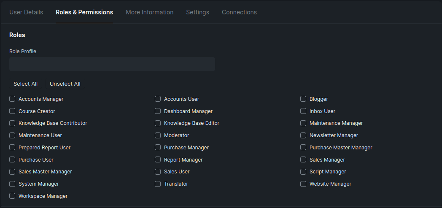This screenshot has width=442, height=208.
Task: Check the Accounts User role
Action: point(158,99)
